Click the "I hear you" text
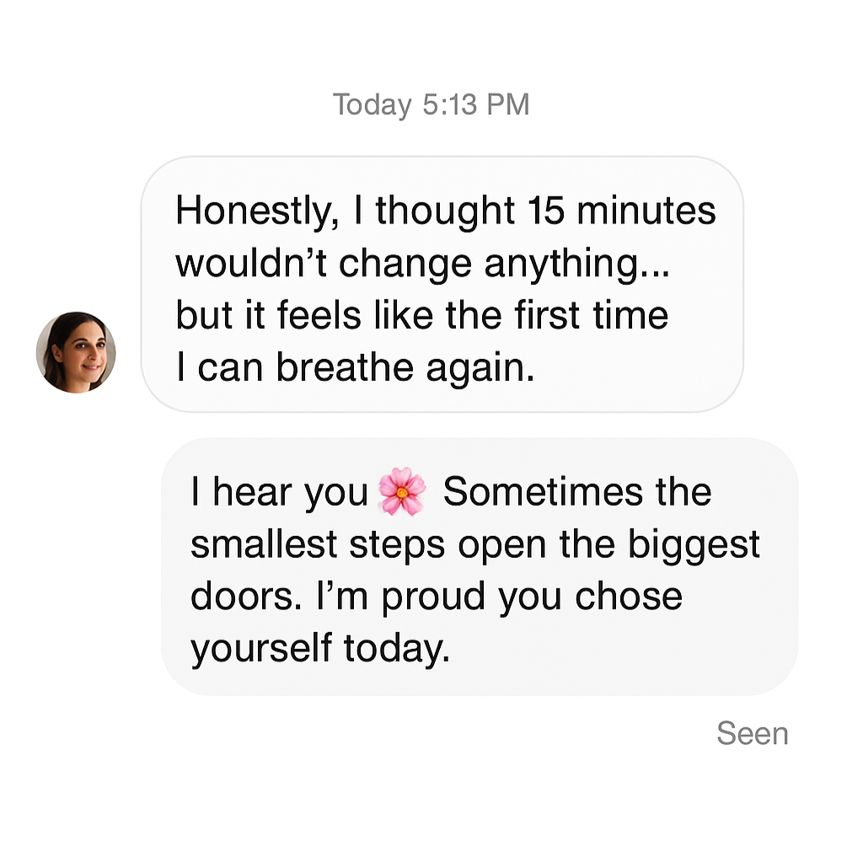The height and width of the screenshot is (868, 863). tap(280, 492)
